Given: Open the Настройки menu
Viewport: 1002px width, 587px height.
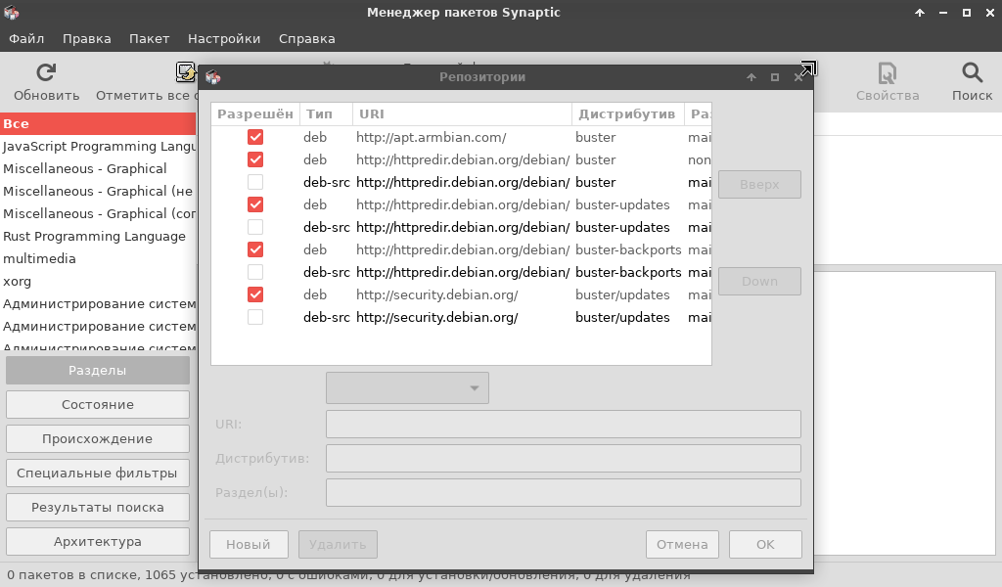Looking at the screenshot, I should pos(224,39).
